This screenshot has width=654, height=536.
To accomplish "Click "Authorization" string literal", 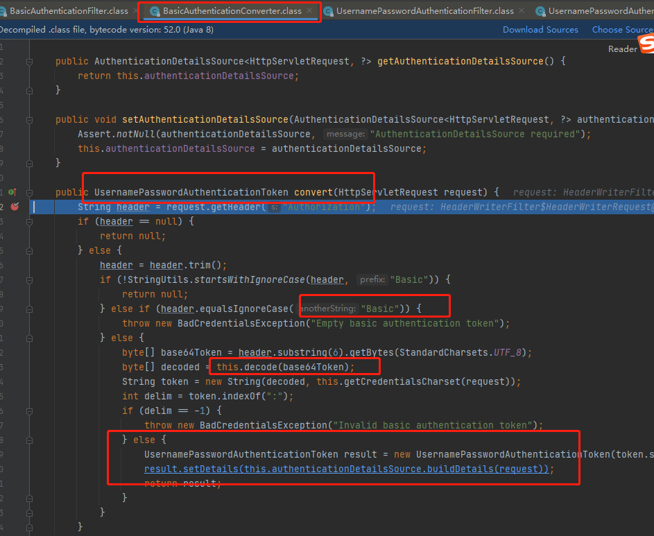I will pos(324,207).
